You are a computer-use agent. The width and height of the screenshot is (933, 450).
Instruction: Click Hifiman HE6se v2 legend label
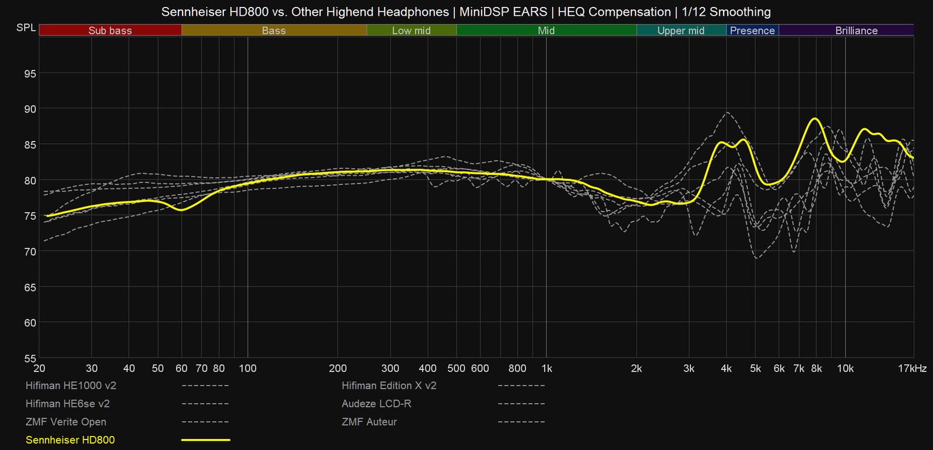coord(68,403)
